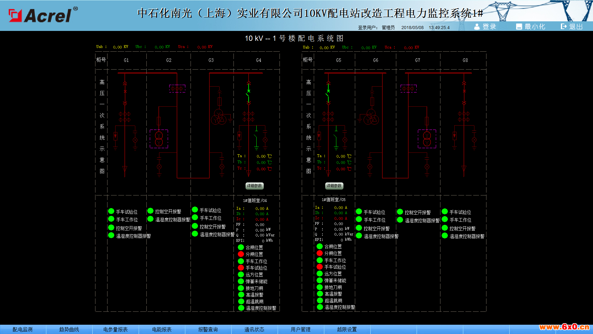Click G5 远方位置 indicator
Screen dimensions: 593x334
[x=320, y=274]
